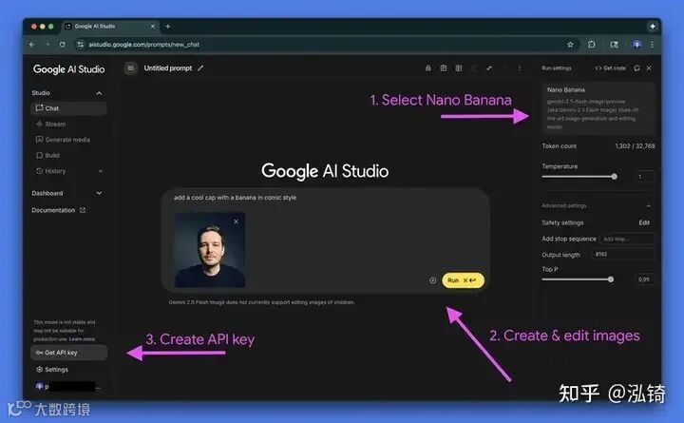Collapse the Advanced settings section
The width and height of the screenshot is (684, 423).
pos(649,205)
